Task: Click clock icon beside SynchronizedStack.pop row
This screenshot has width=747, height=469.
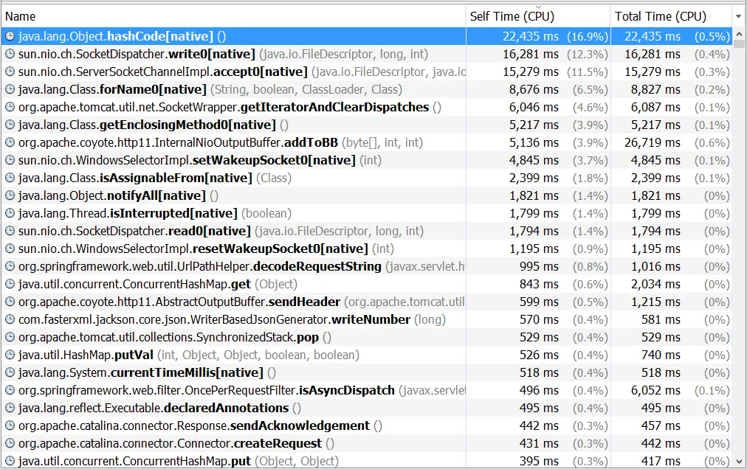Action: (10, 337)
